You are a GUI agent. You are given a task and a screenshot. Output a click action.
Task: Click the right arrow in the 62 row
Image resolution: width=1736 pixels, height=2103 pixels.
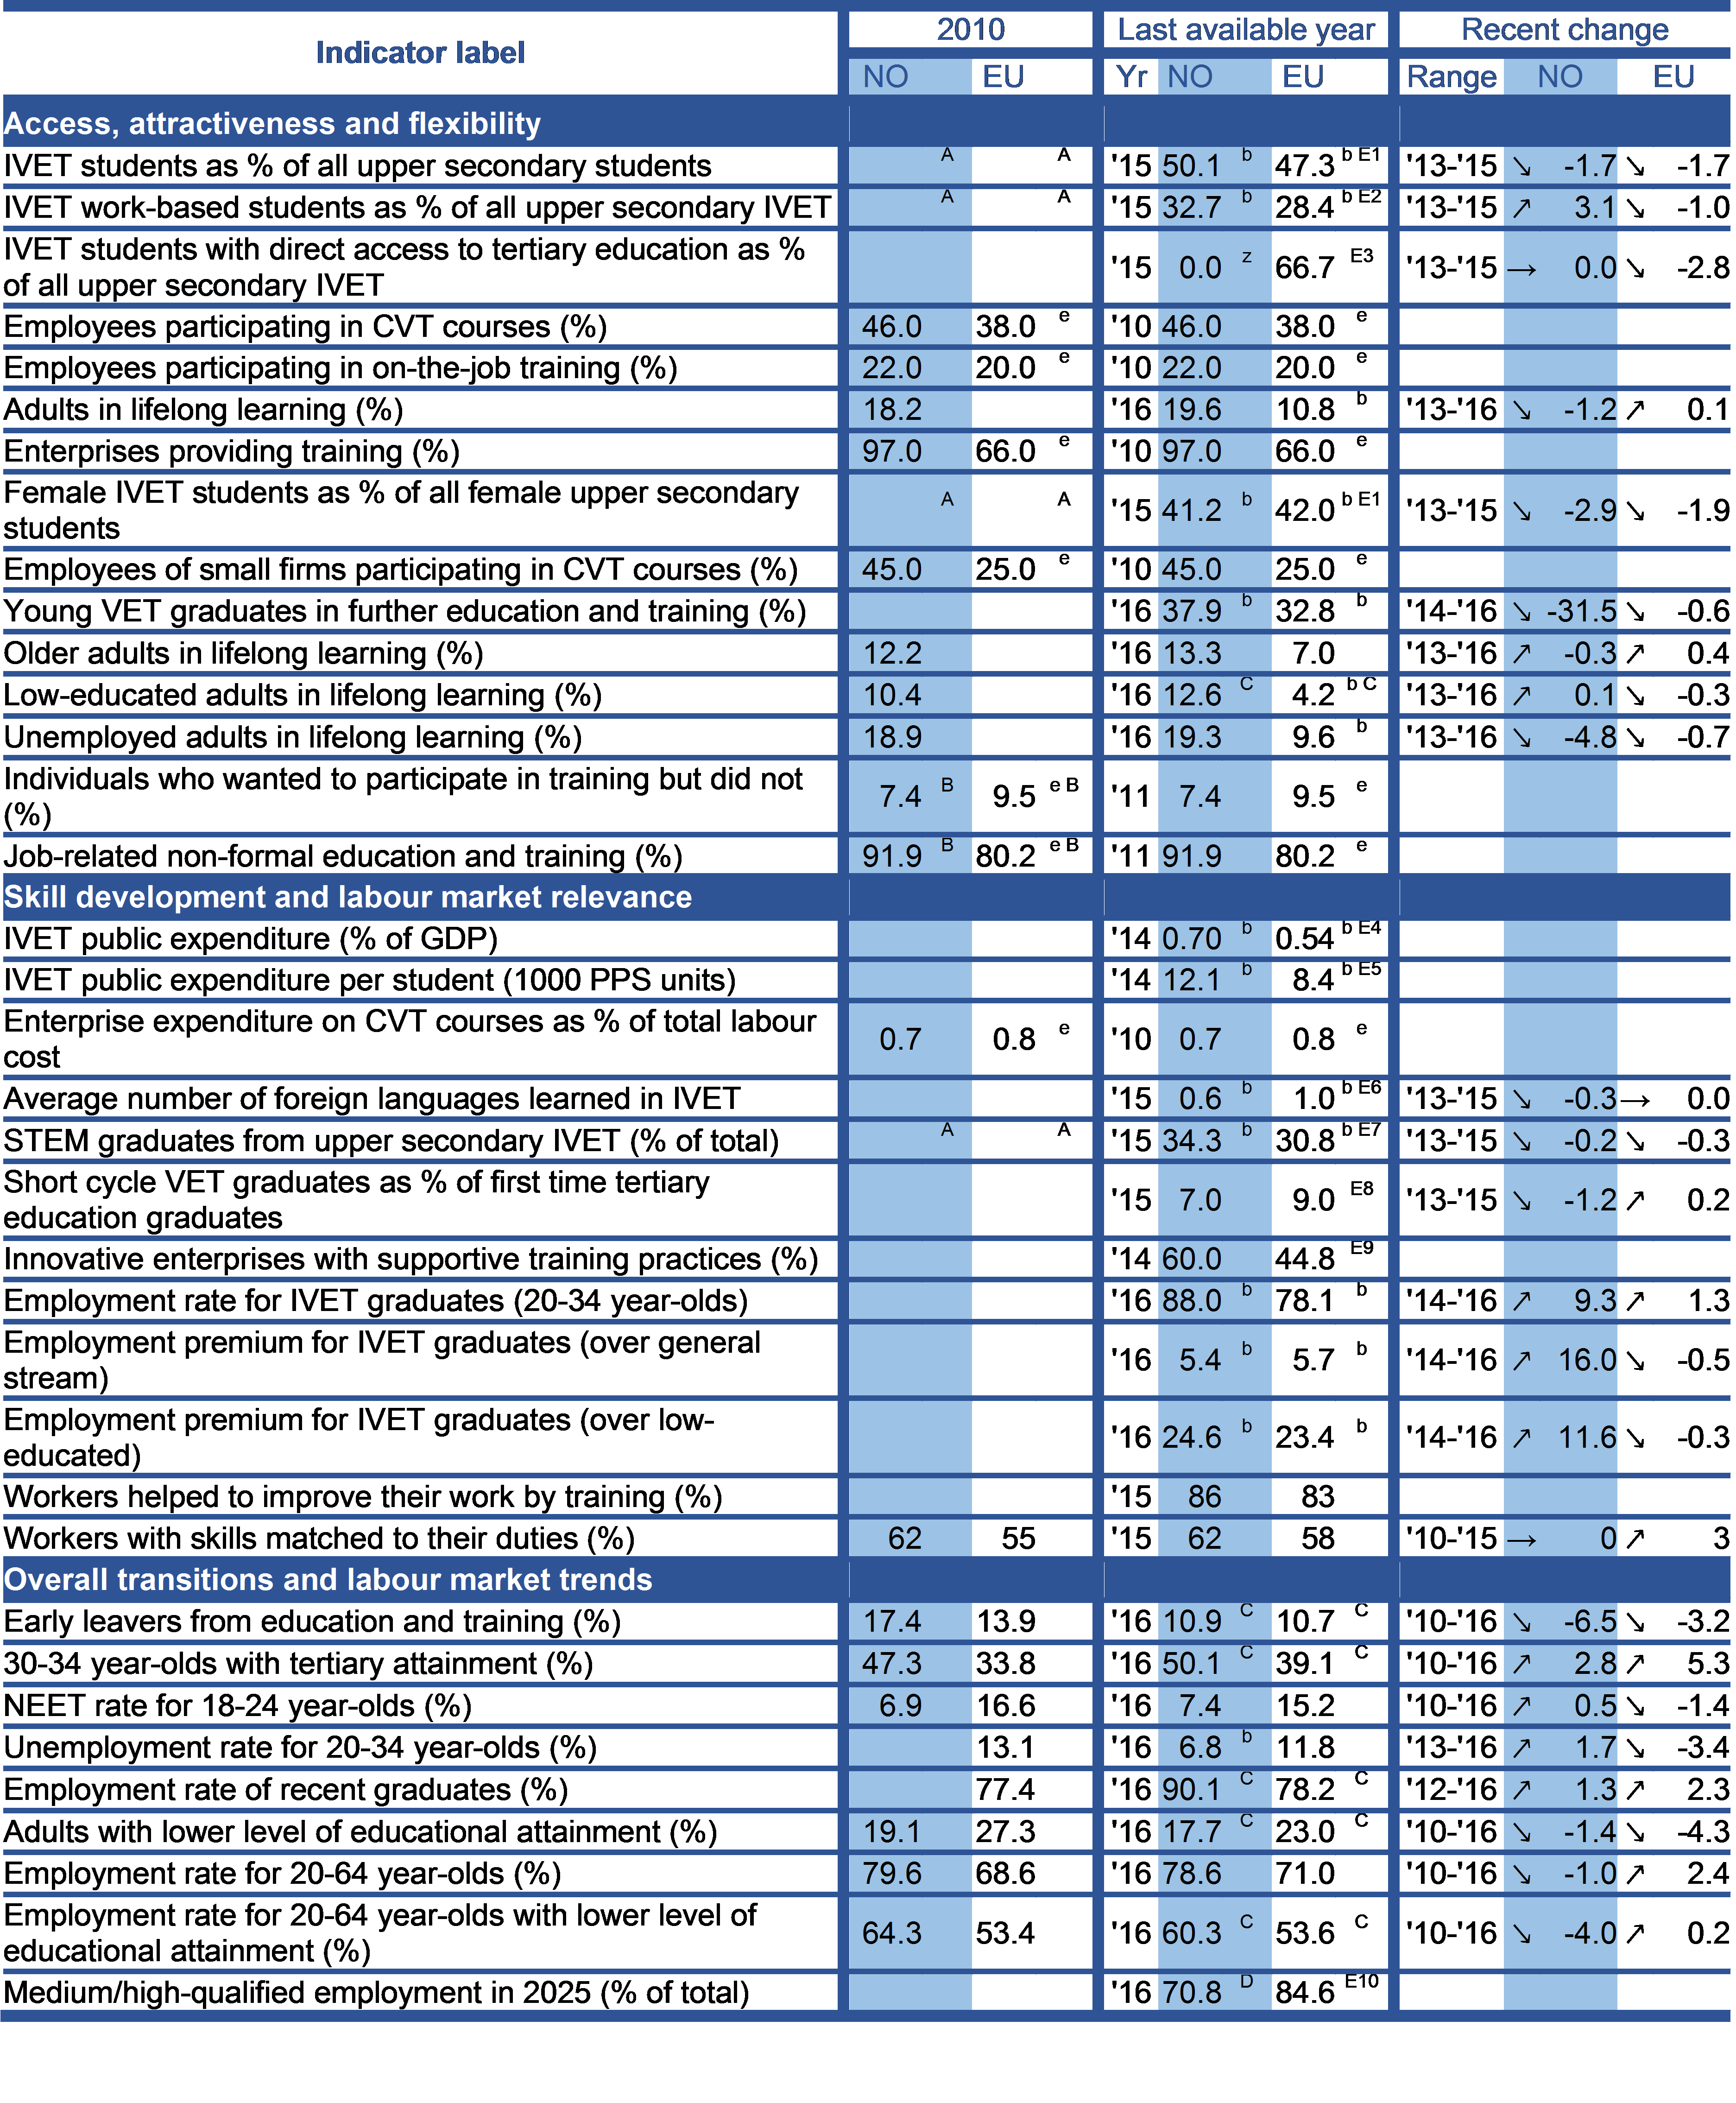(1521, 1539)
